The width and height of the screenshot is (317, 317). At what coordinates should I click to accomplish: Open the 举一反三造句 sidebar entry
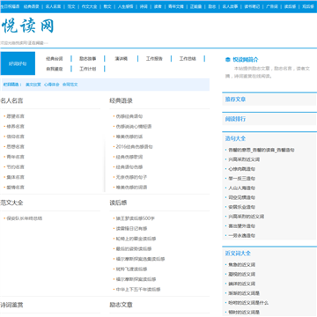(x=242, y=179)
